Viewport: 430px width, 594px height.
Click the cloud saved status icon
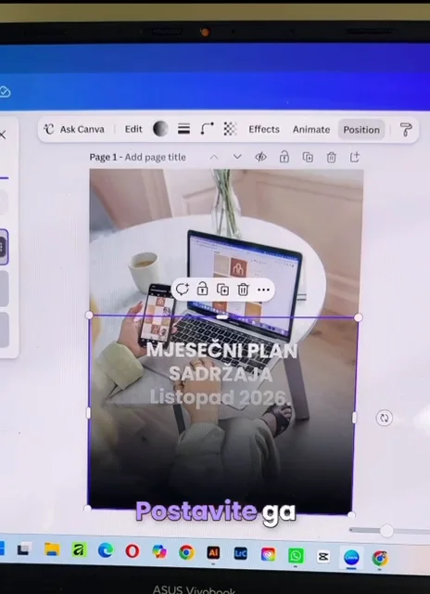click(5, 92)
